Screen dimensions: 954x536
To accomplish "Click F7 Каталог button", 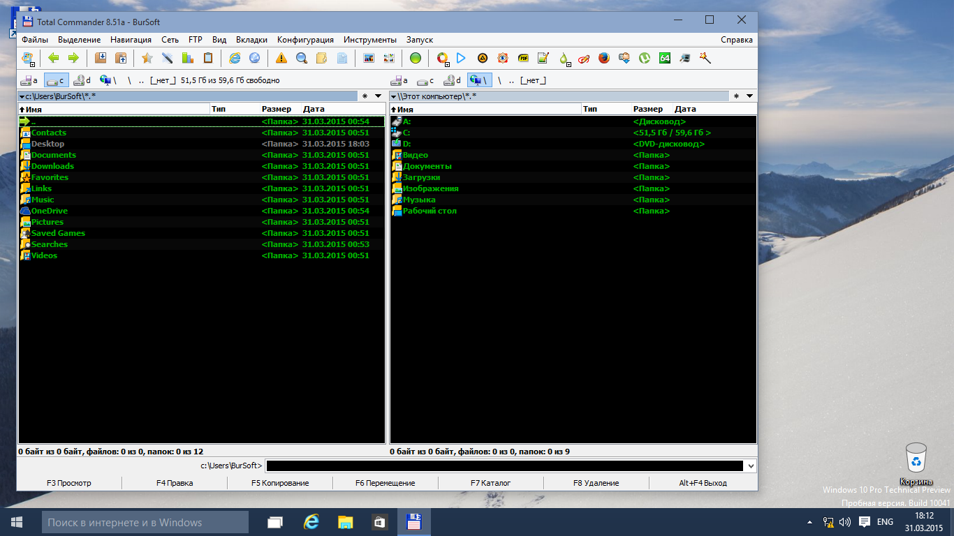I will pos(491,483).
